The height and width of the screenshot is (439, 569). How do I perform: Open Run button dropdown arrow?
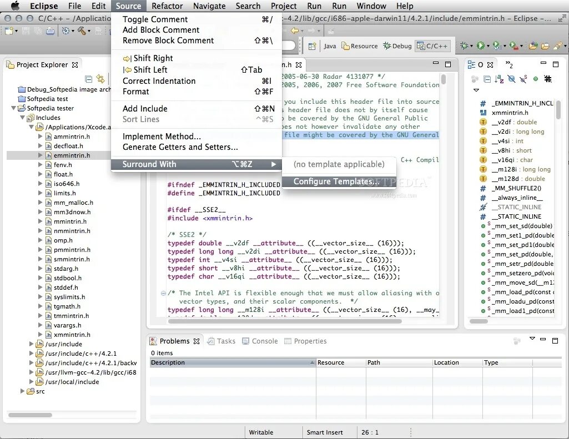[x=488, y=46]
